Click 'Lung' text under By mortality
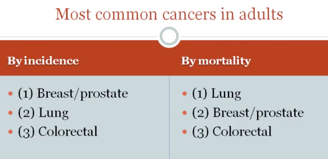This screenshot has width=328, height=159. (226, 94)
